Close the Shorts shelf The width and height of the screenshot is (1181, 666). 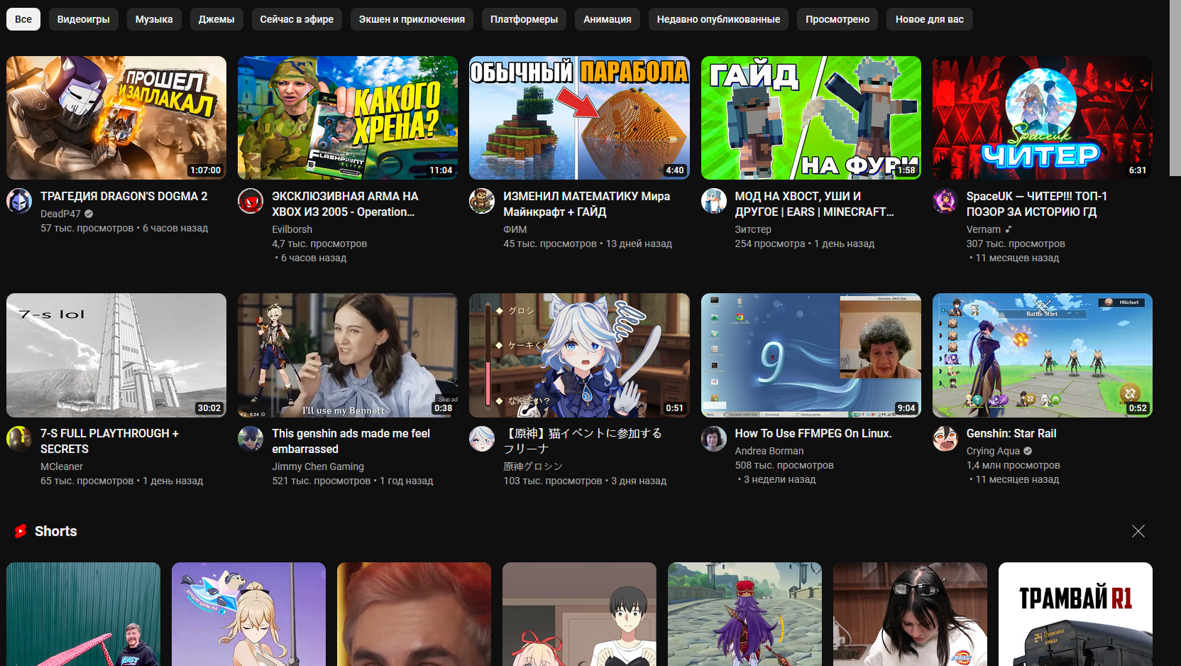click(x=1138, y=531)
